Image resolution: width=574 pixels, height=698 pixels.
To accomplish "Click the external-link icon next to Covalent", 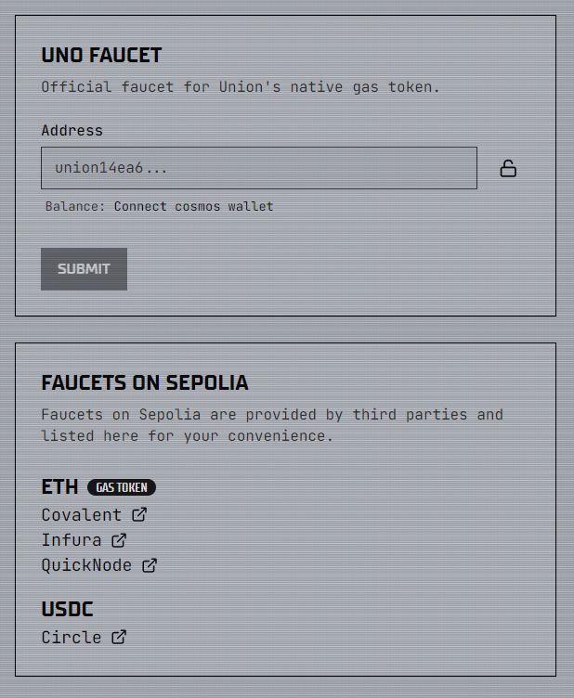I will [139, 514].
